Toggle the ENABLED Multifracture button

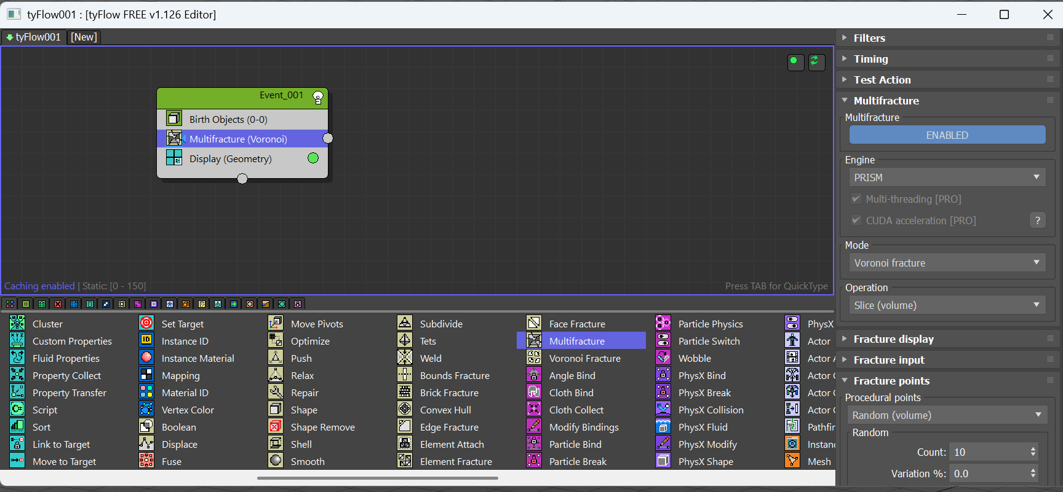click(947, 135)
